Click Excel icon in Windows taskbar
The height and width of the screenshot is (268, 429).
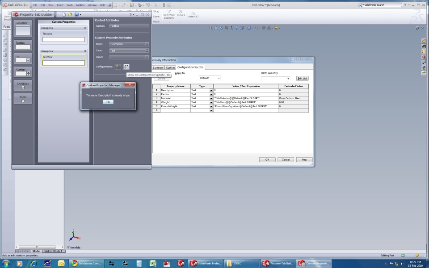tap(153, 264)
